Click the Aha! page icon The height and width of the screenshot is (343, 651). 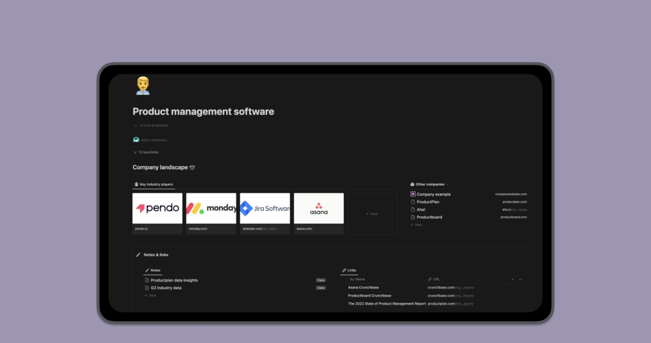pos(413,210)
